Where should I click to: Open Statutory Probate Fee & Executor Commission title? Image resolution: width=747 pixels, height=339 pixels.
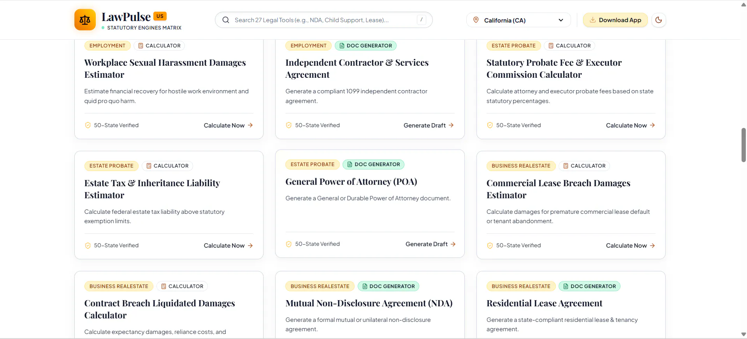click(x=554, y=68)
